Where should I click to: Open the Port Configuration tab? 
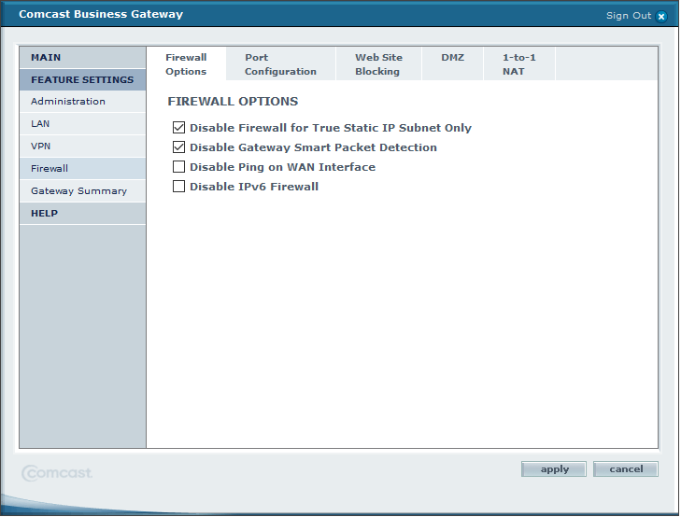pos(280,64)
